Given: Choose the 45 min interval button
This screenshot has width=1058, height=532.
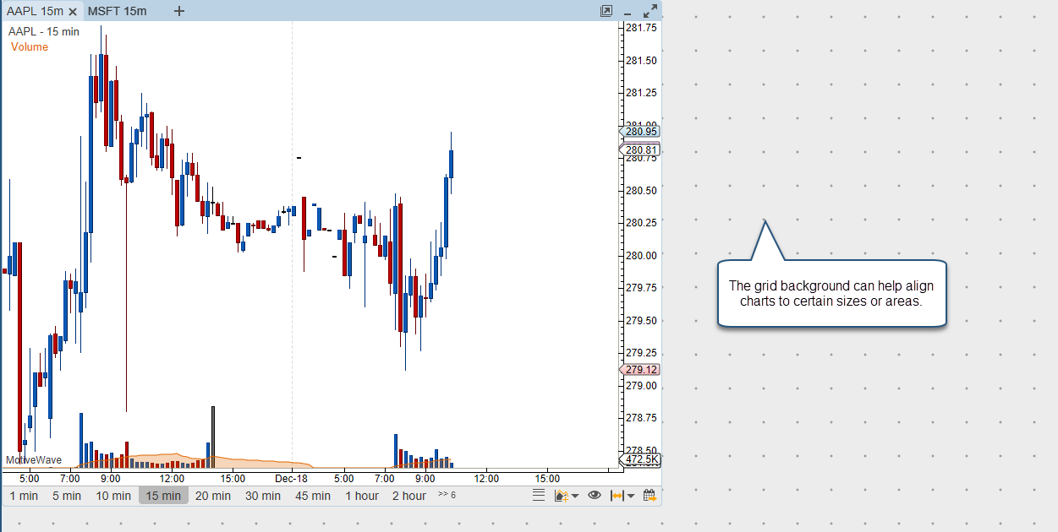Looking at the screenshot, I should pos(313,496).
